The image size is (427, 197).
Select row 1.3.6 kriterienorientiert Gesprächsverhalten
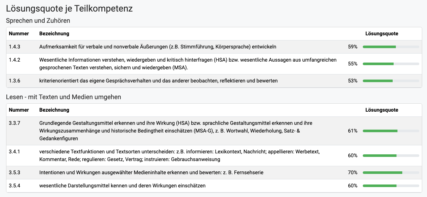point(214,81)
